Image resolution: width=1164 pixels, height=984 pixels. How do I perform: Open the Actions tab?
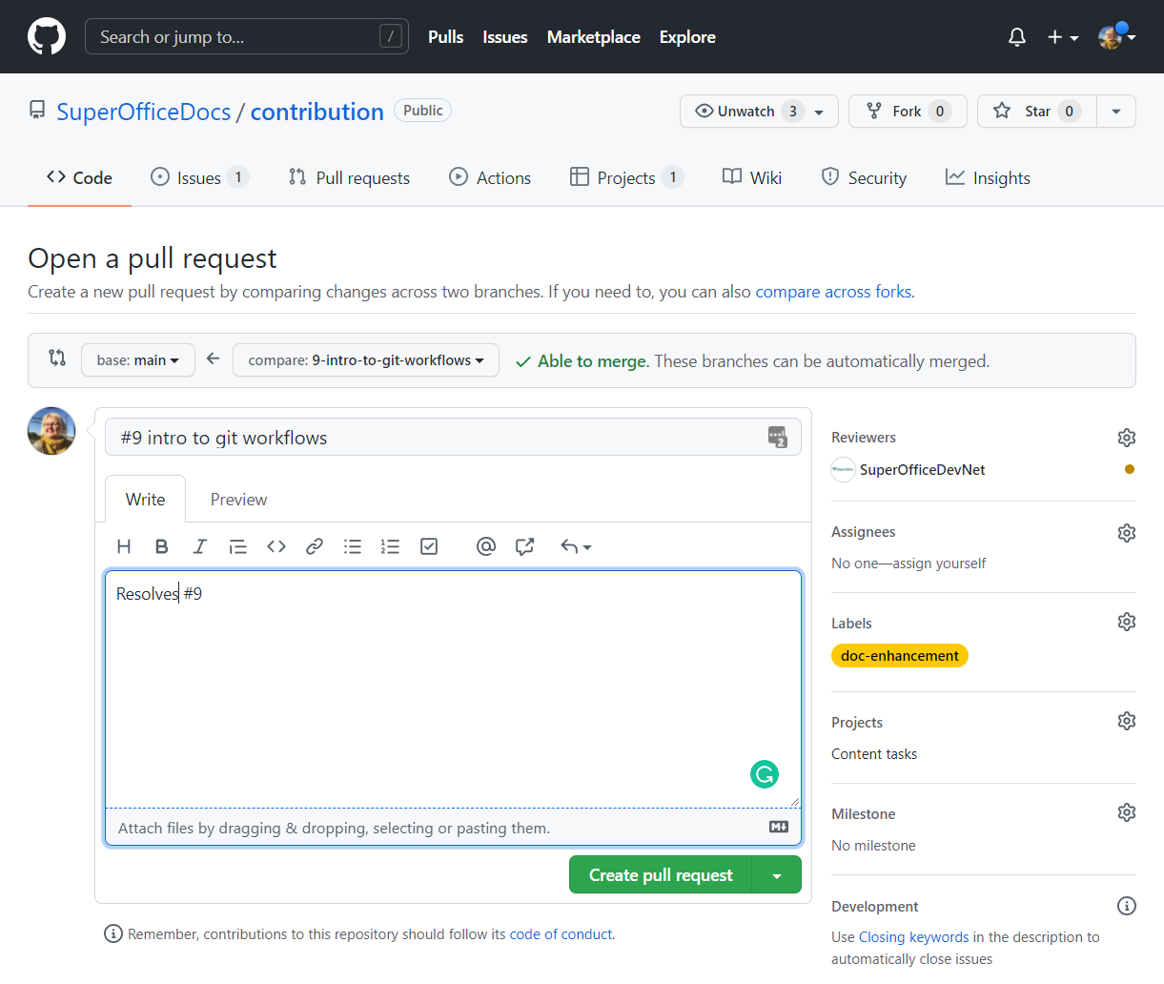pos(490,178)
